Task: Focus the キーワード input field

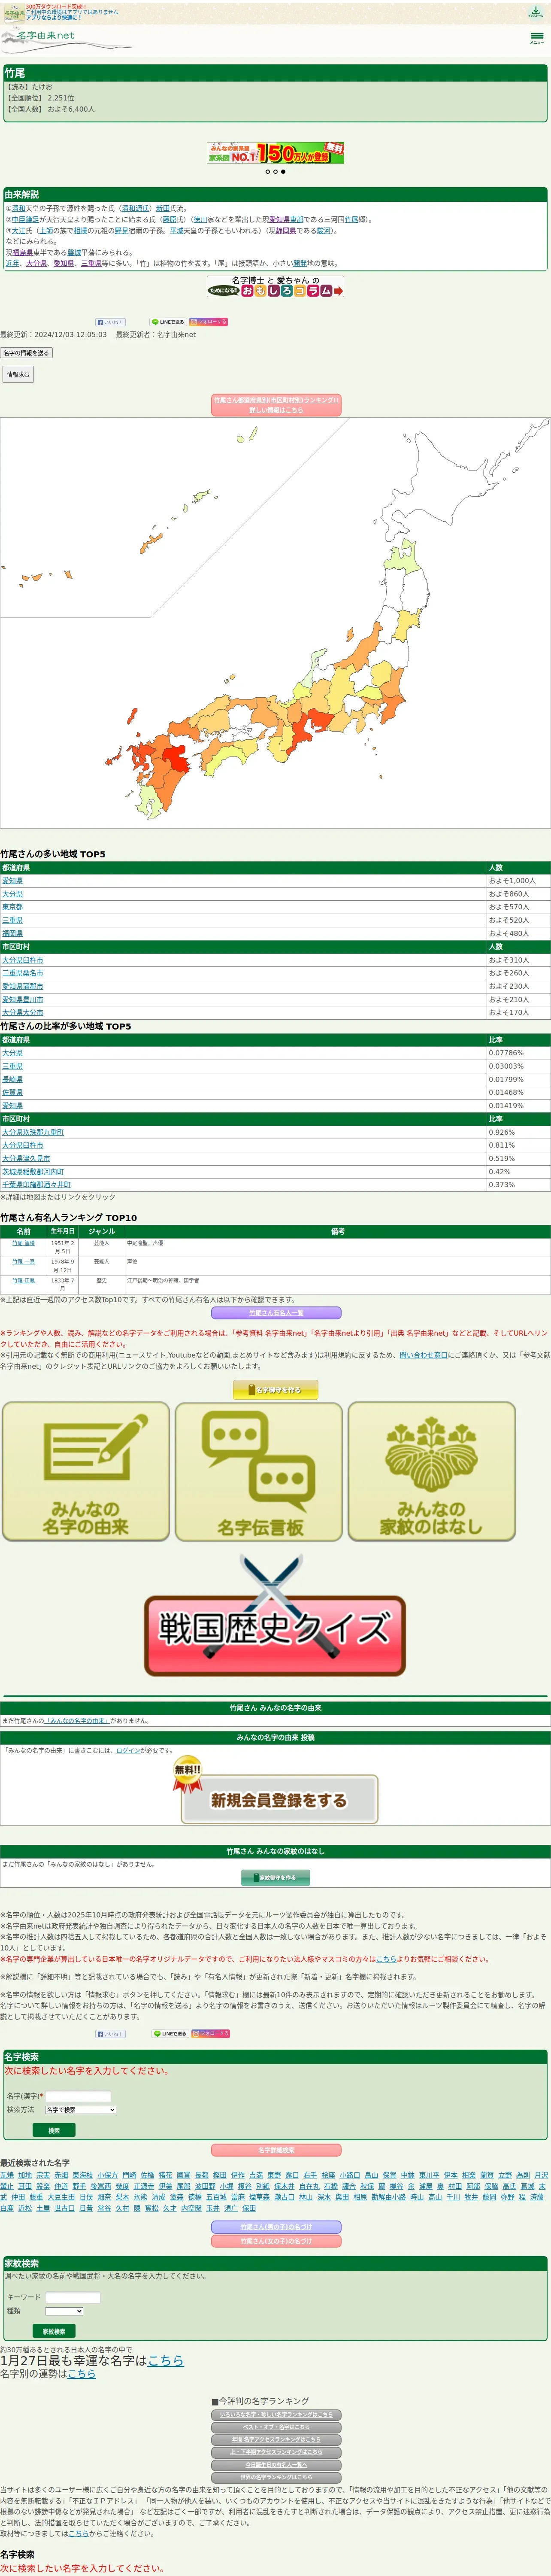Action: (72, 2298)
